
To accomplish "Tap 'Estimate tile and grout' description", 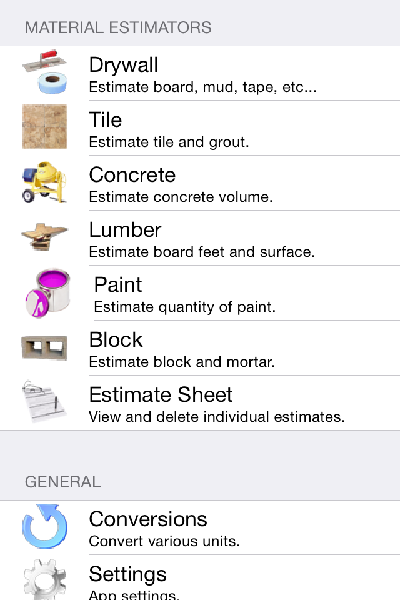I will (169, 142).
